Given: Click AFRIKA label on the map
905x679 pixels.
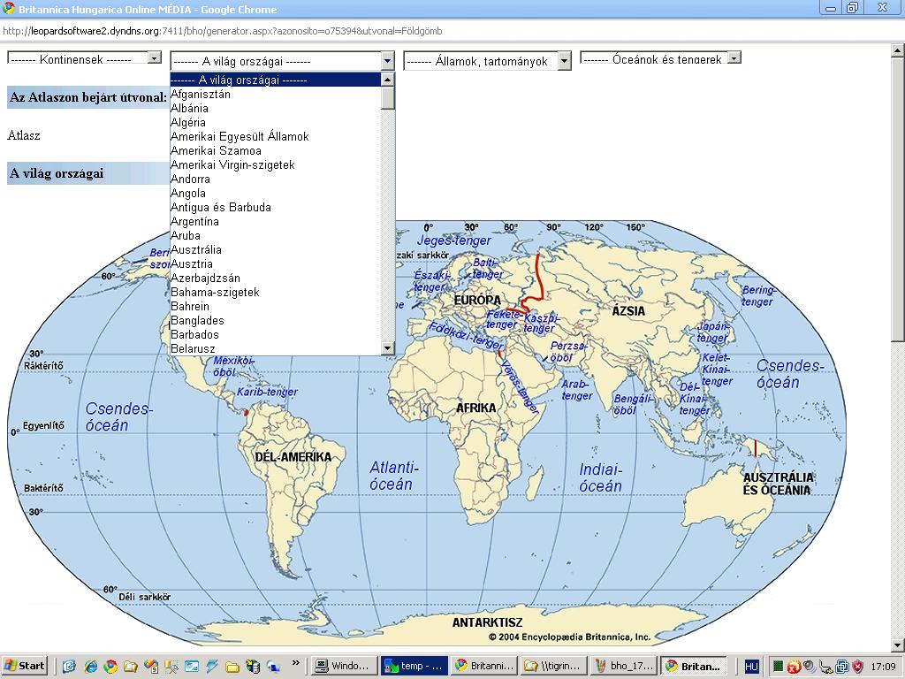Looking at the screenshot, I should pyautogui.click(x=476, y=408).
